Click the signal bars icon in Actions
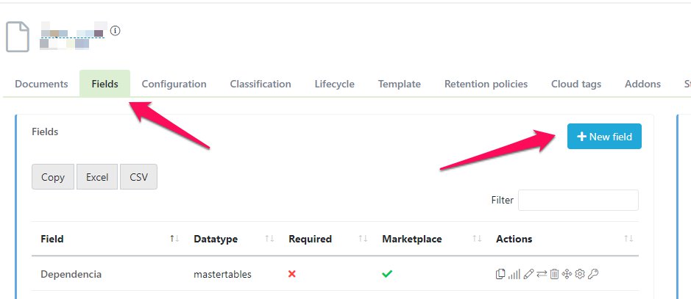 tap(514, 274)
